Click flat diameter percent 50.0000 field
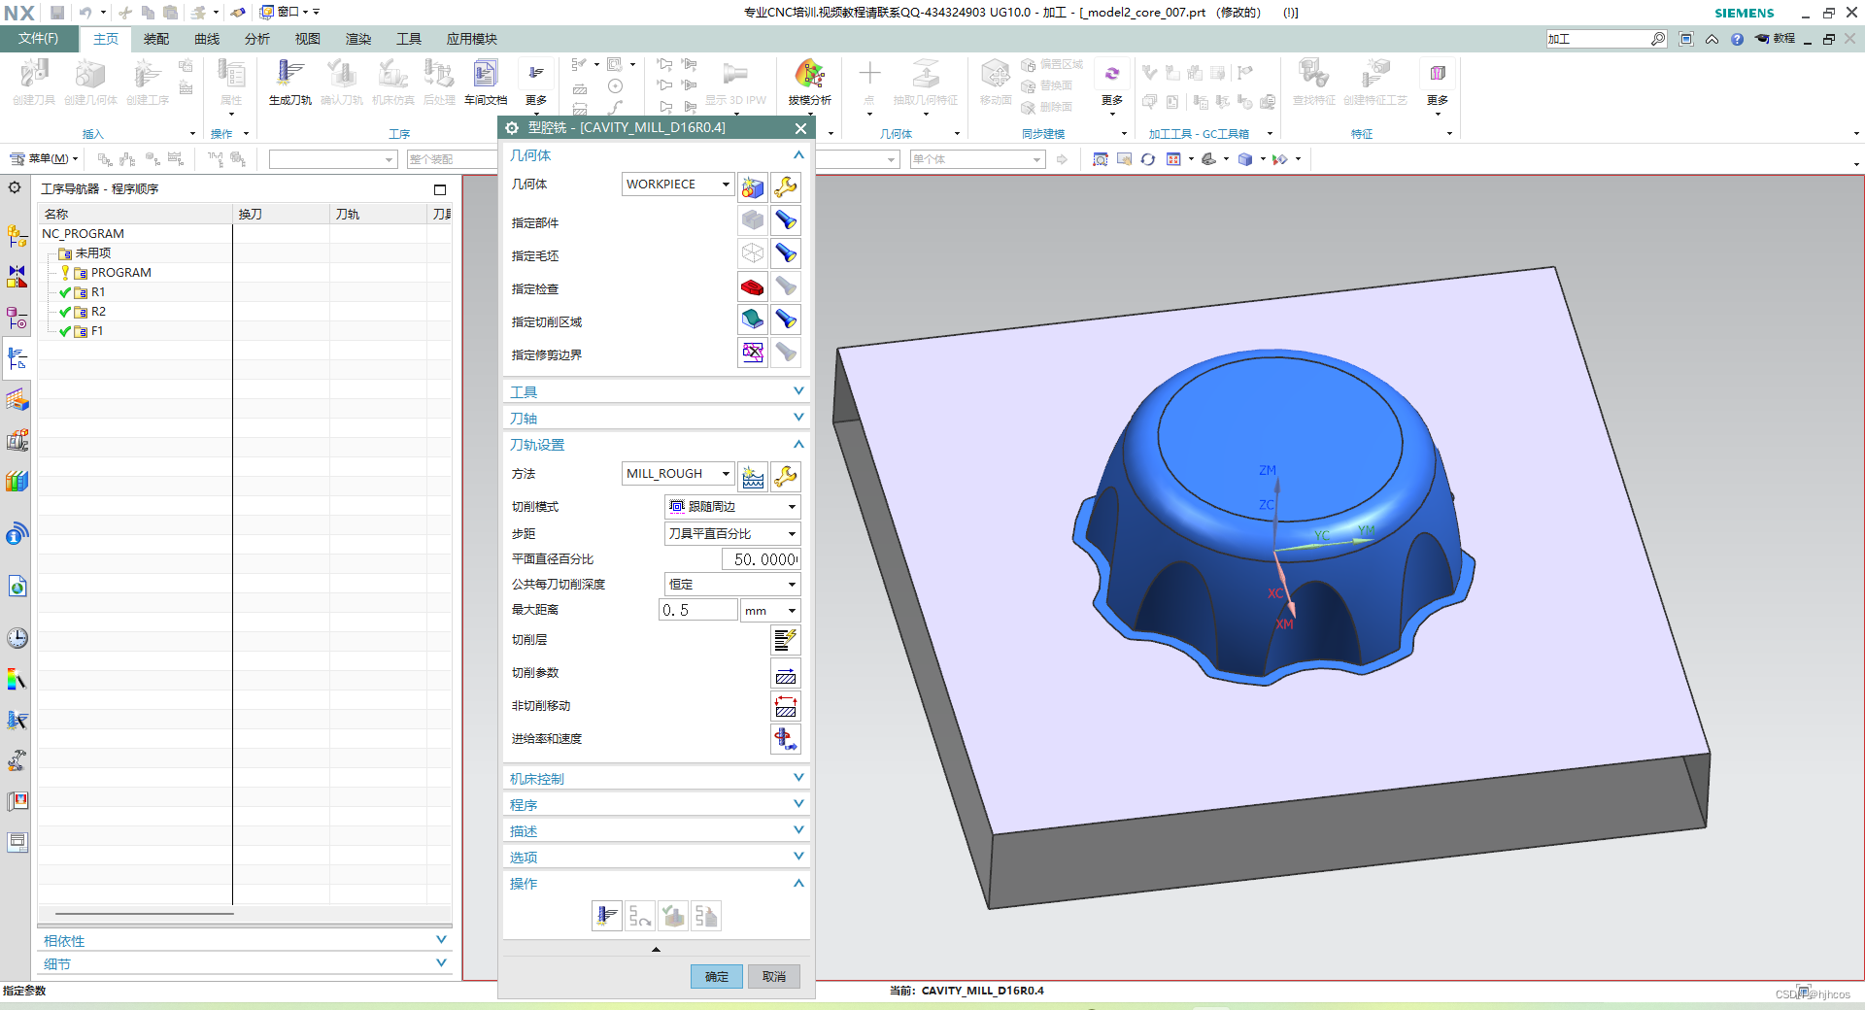The height and width of the screenshot is (1010, 1865). tap(761, 559)
